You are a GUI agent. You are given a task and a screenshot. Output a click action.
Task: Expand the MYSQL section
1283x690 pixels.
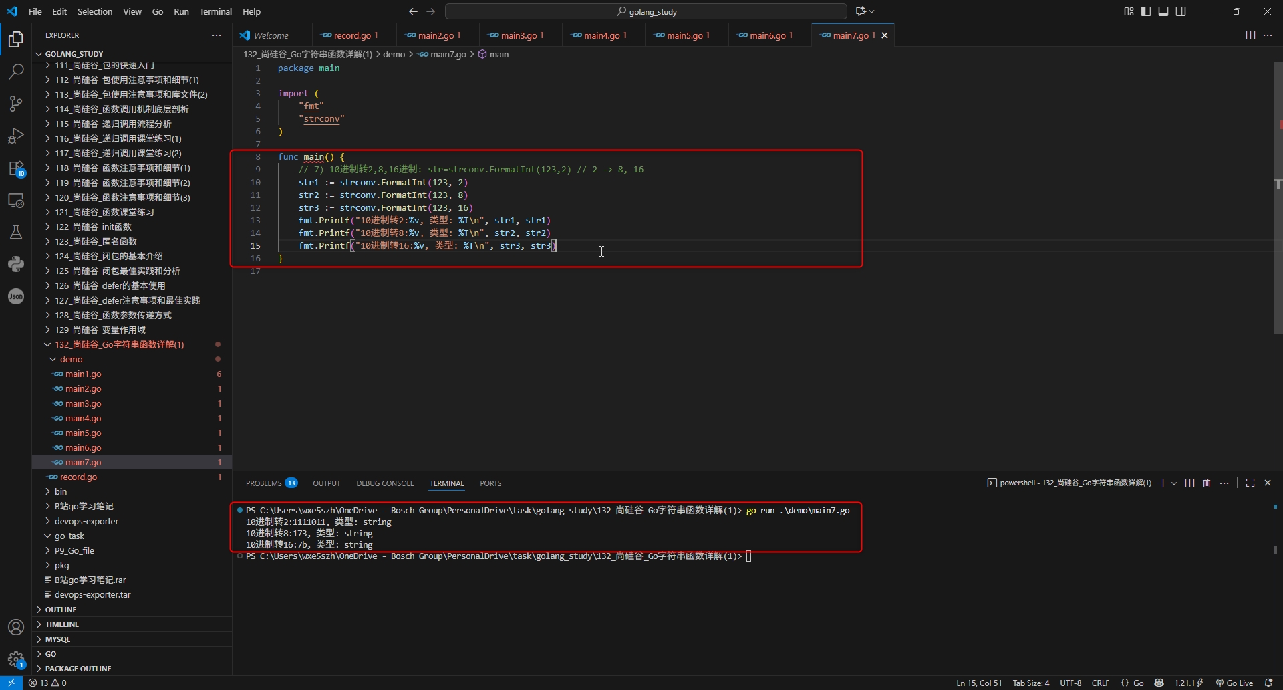pos(132,639)
